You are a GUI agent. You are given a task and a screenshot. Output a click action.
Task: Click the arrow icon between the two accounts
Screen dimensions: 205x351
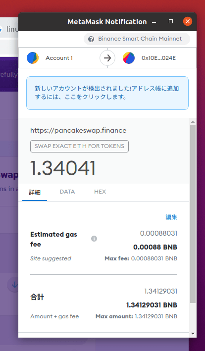(x=107, y=58)
